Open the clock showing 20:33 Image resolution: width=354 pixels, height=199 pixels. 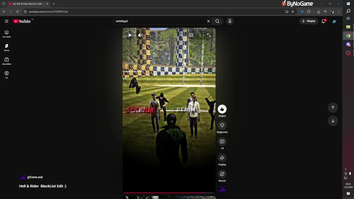pyautogui.click(x=348, y=185)
